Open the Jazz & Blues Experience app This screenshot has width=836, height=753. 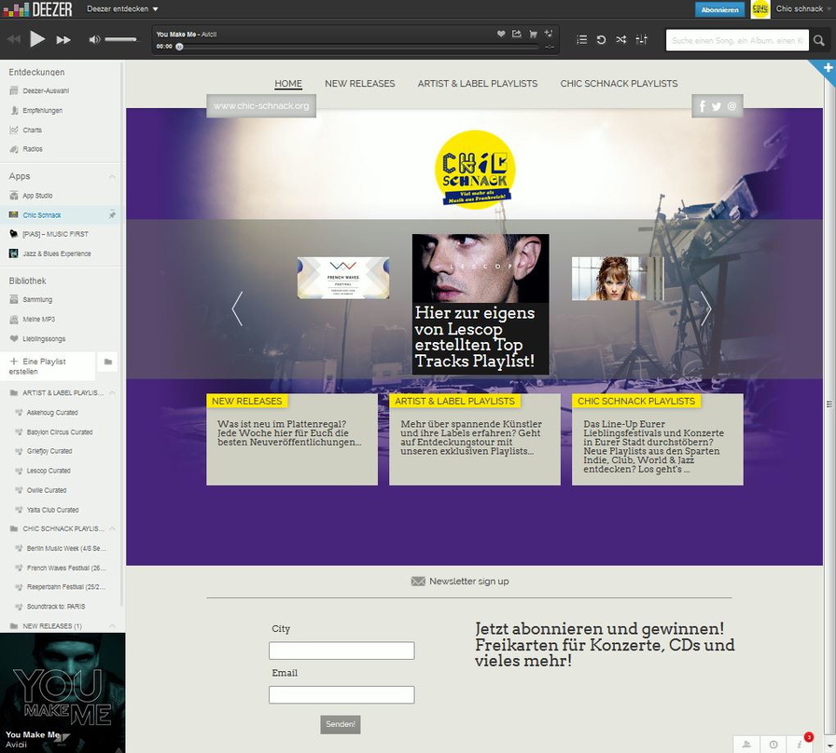pos(57,253)
